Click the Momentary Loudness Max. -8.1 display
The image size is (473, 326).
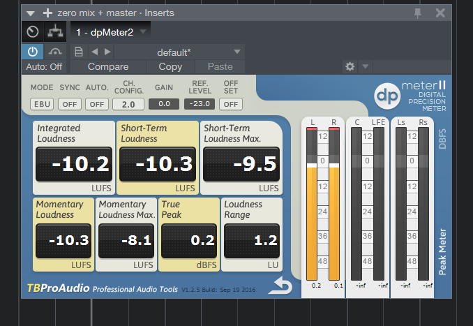point(126,241)
